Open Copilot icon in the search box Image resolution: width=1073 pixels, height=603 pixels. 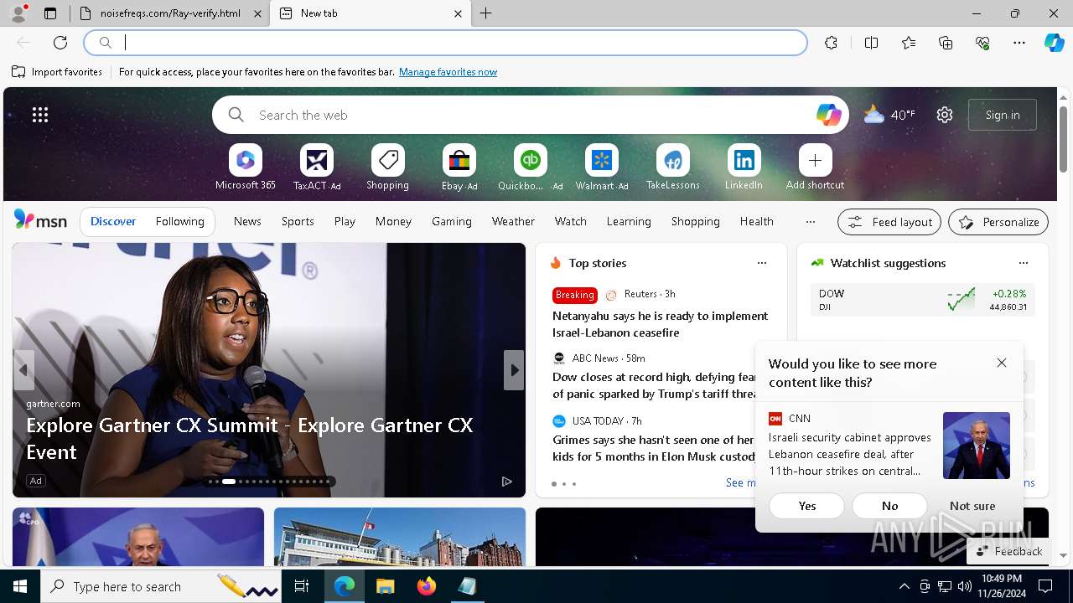click(828, 115)
